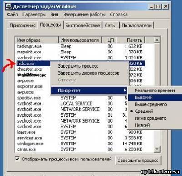182x176 pixels.
Task: Set priority to Реального времени
Action: 155,91
